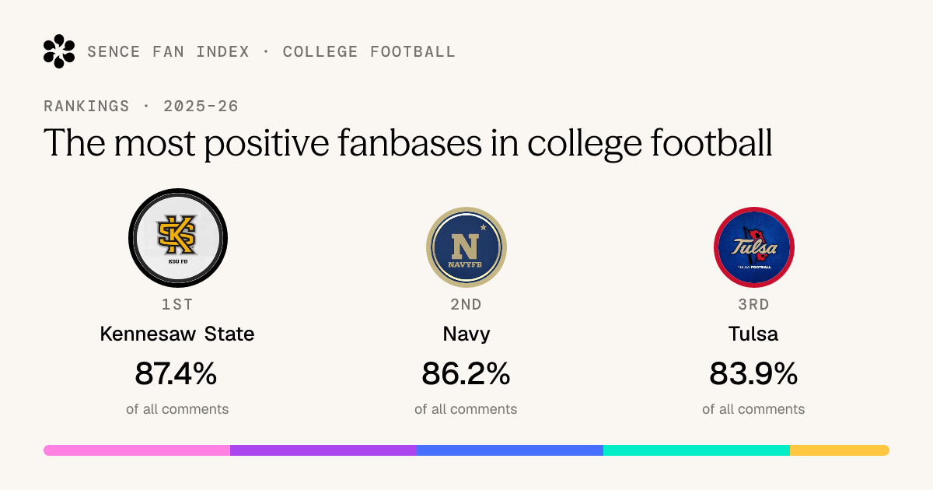Click the most positive fanbases headline
The image size is (933, 490).
[x=408, y=143]
